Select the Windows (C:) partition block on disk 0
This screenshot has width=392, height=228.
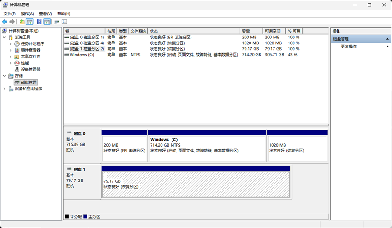click(x=207, y=146)
